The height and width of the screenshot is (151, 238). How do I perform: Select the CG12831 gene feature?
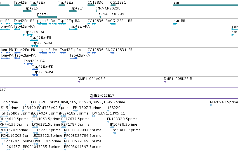click(113, 5)
